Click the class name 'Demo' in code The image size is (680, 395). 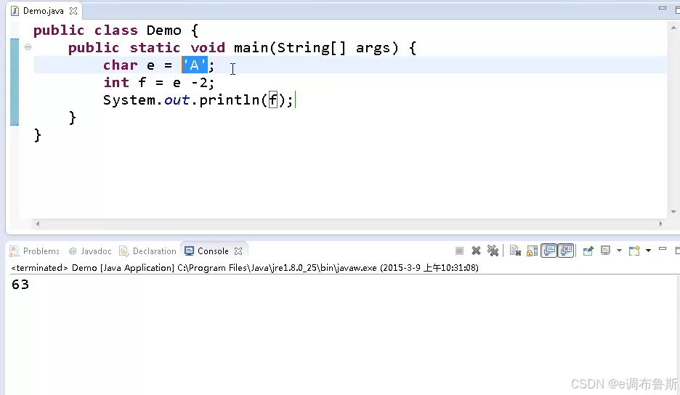point(164,30)
